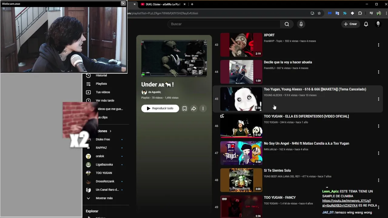Open the blue Malwarebytes extension icon

(x=330, y=13)
